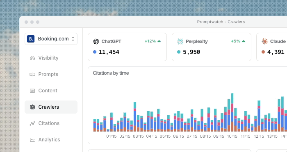Screen dimensions: 287x152
Task: Click the Crawlers robot icon
Action: click(32, 107)
